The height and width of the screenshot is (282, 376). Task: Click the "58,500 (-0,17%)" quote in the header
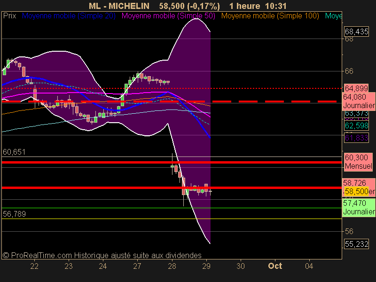coord(189,6)
